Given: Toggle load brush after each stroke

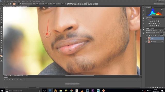Looking at the screenshot, I should click(18, 4).
